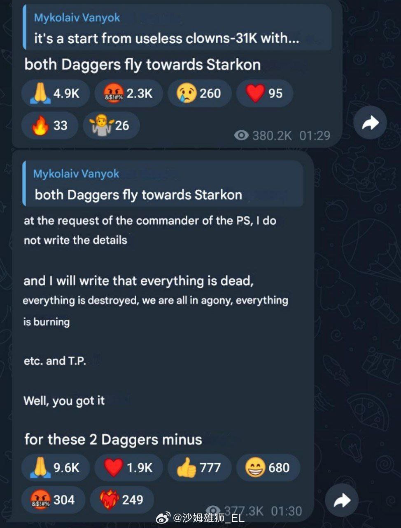Select the 'for these 2 Daggers minus' text

point(113,439)
